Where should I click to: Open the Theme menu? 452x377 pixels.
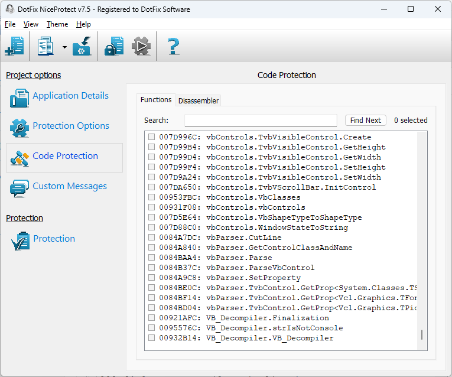point(57,24)
